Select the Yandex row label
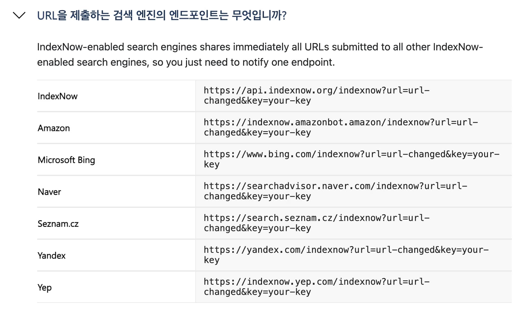The width and height of the screenshot is (517, 315). tap(51, 255)
